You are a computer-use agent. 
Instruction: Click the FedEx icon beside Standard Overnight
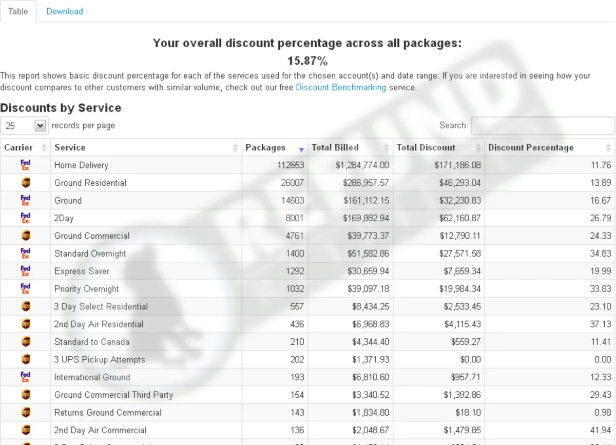pyautogui.click(x=25, y=253)
